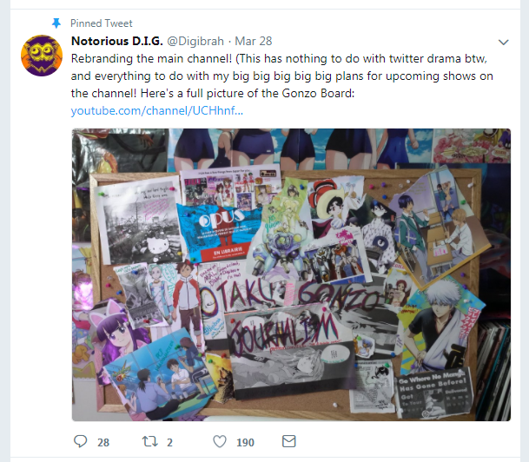Click the blue pinned tweet pin icon
The image size is (529, 462).
pos(56,23)
